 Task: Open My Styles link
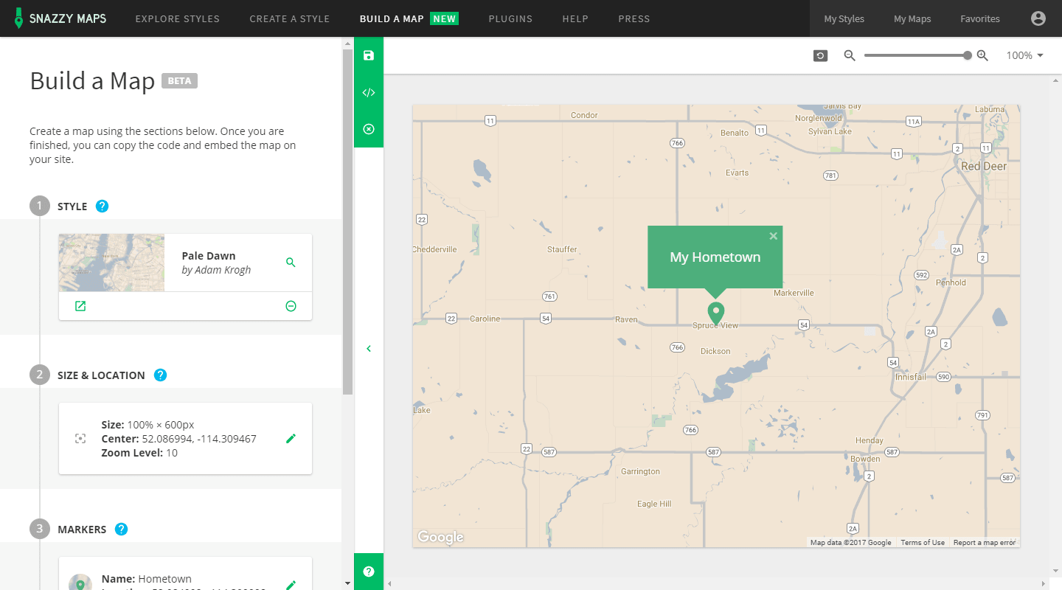click(x=844, y=18)
